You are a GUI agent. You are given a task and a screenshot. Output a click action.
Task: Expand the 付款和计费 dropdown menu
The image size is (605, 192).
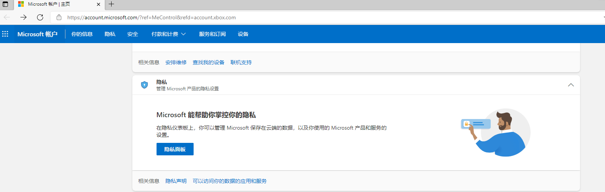169,34
